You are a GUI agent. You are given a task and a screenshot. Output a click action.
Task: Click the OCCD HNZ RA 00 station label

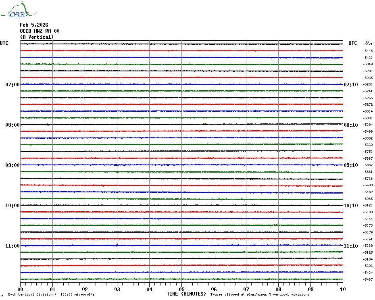[40, 31]
